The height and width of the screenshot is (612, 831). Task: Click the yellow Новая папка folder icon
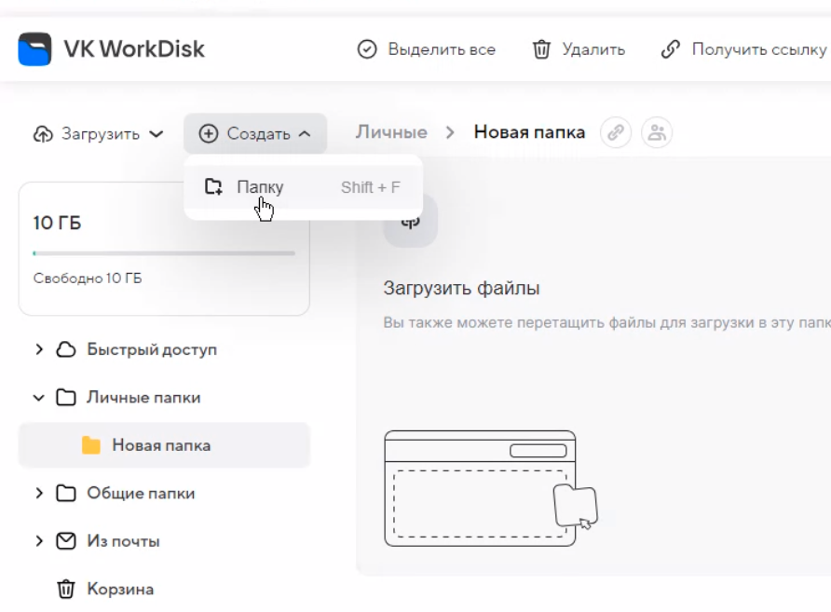(91, 445)
